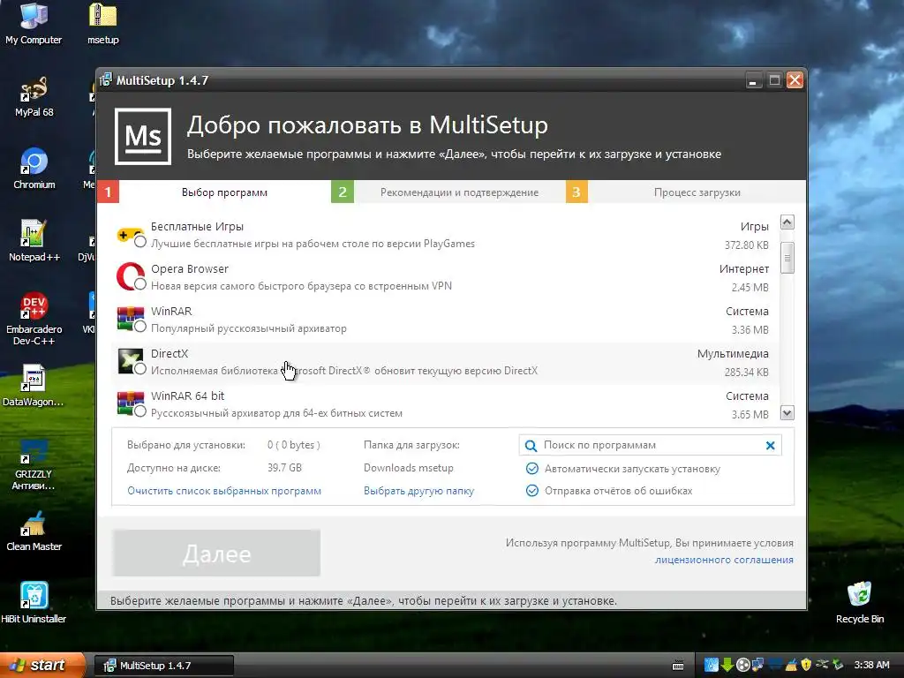Open Notepad++ desktop shortcut
The image size is (904, 678).
(34, 241)
